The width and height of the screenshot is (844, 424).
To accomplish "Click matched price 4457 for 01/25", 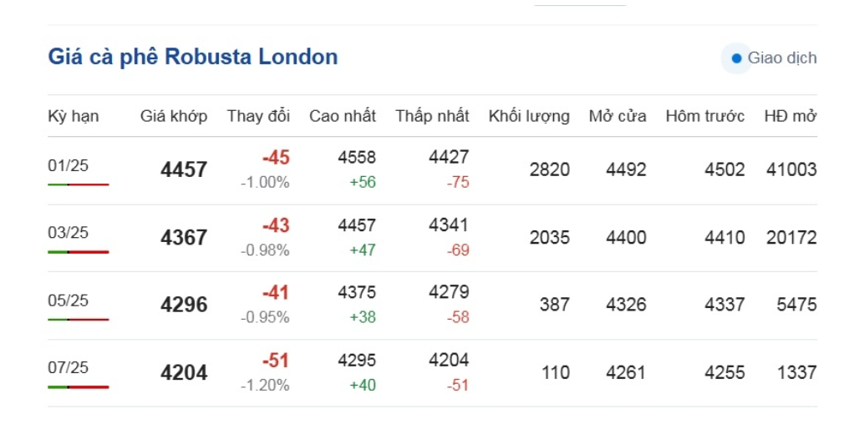I will pyautogui.click(x=184, y=170).
